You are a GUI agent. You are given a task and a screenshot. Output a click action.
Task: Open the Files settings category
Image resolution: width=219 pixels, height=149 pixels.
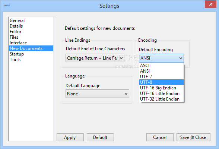coord(31,37)
